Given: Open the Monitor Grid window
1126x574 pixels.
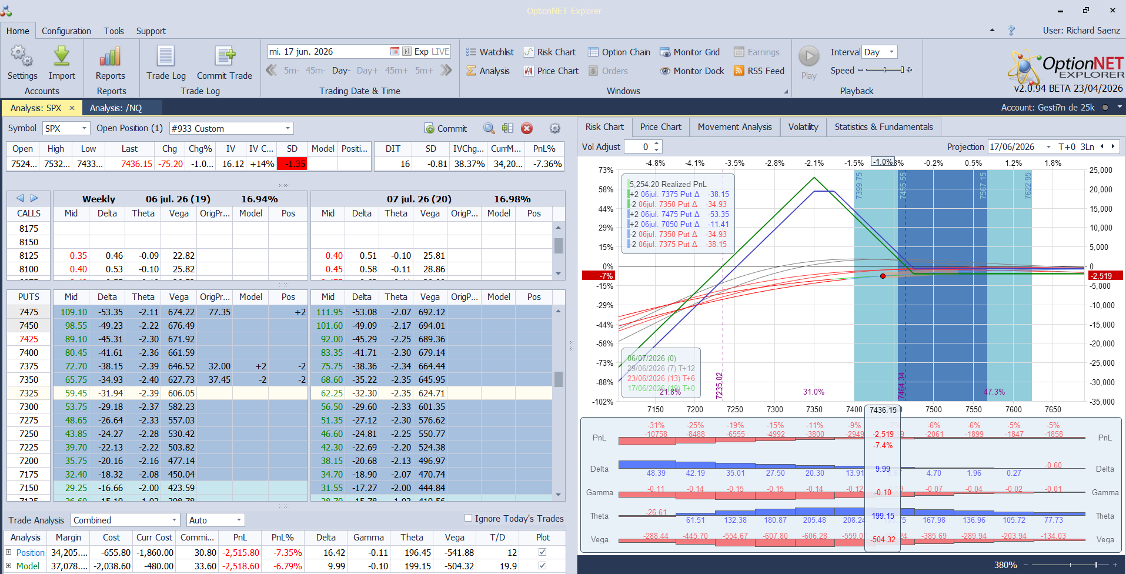Looking at the screenshot, I should point(690,52).
